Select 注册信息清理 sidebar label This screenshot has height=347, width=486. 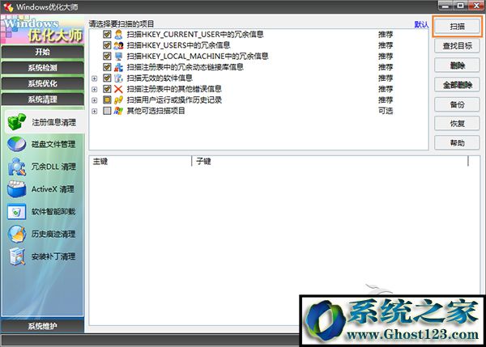(x=53, y=122)
